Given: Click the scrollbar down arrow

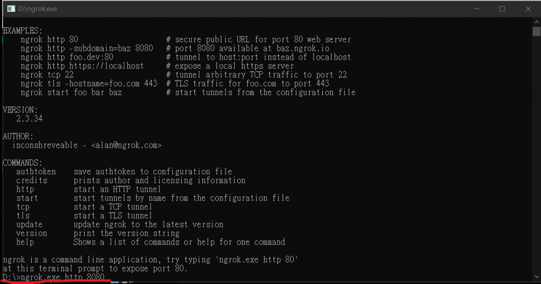Looking at the screenshot, I should 536,277.
